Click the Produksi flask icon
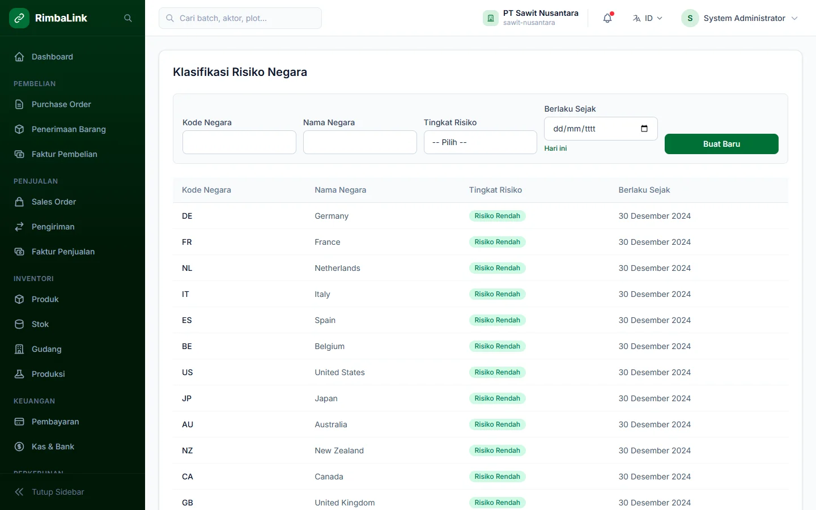The width and height of the screenshot is (816, 510). 19,374
